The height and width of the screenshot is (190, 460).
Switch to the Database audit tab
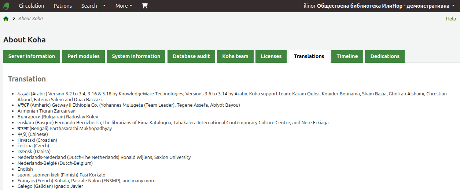pyautogui.click(x=191, y=56)
